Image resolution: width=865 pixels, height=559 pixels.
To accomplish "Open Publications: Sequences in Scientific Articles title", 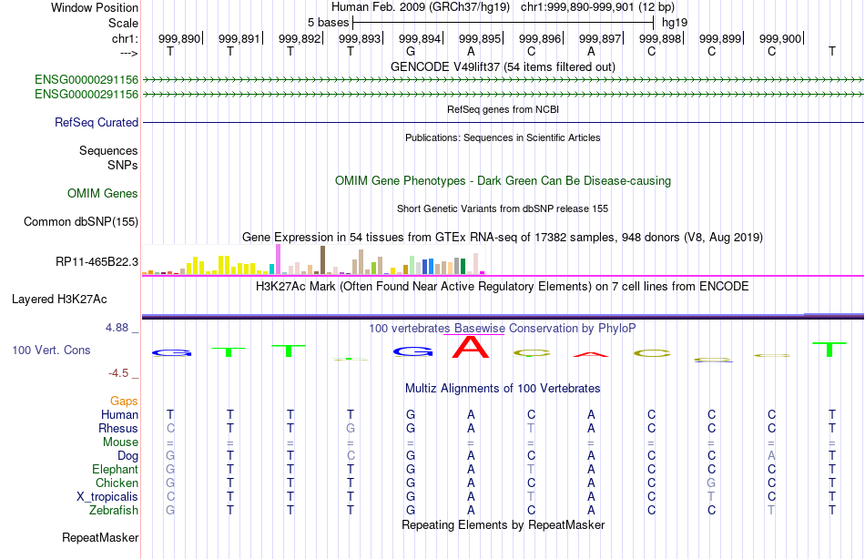I will pyautogui.click(x=503, y=137).
